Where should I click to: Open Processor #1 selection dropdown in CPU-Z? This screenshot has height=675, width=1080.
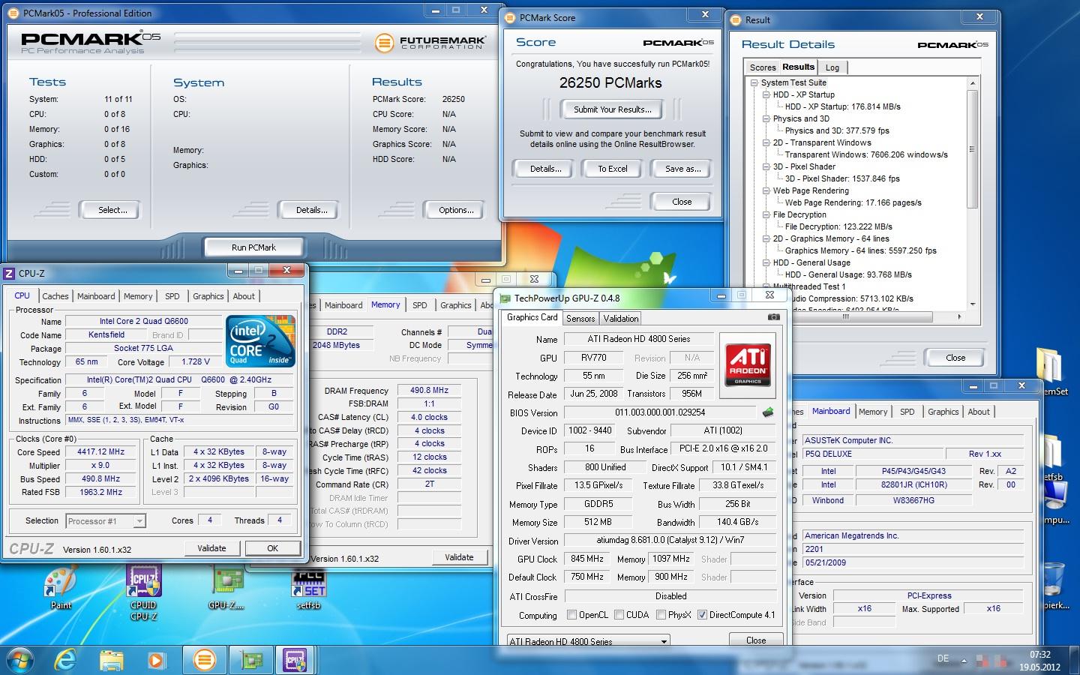point(106,520)
